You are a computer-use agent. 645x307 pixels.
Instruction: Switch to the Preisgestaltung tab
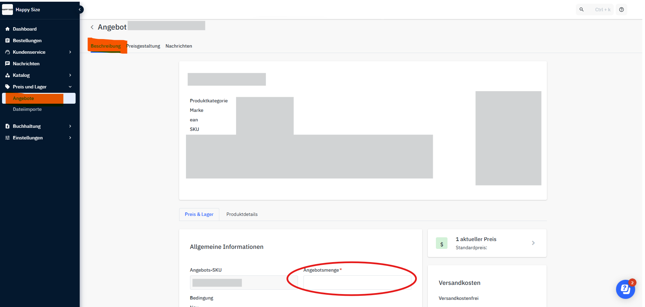tap(143, 46)
